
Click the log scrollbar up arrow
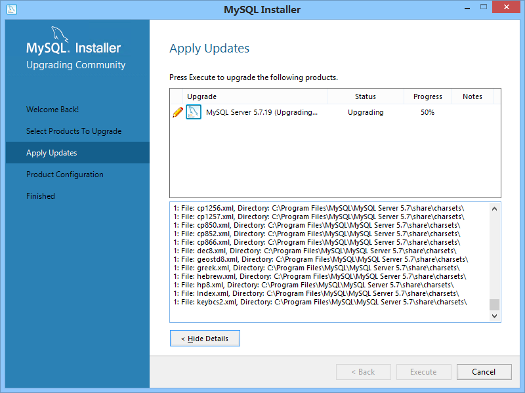click(x=495, y=209)
